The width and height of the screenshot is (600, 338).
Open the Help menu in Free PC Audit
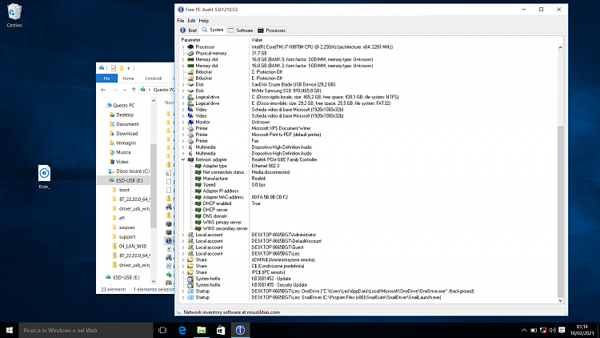tap(203, 21)
